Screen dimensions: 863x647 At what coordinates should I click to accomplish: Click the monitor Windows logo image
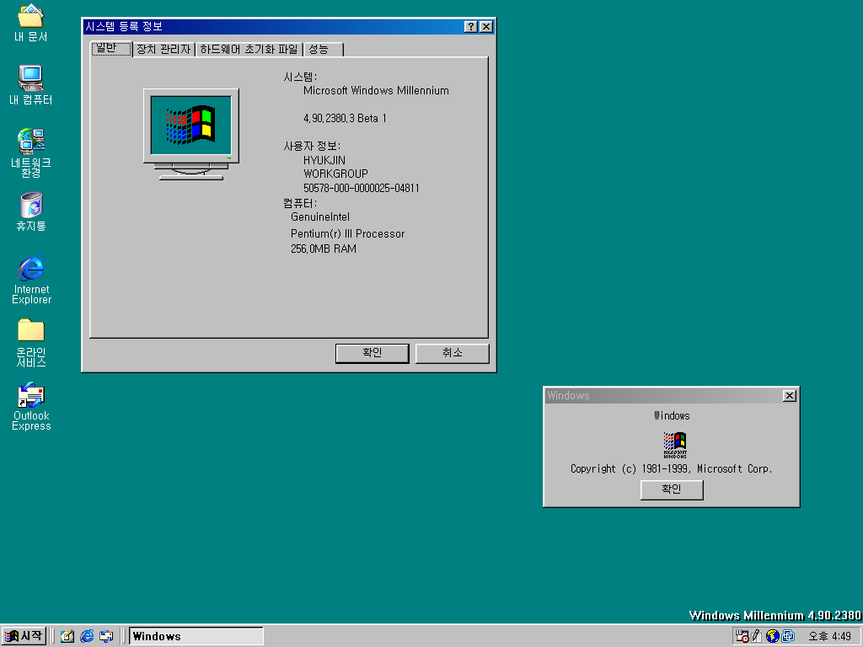(x=191, y=134)
